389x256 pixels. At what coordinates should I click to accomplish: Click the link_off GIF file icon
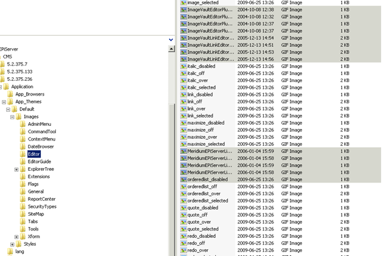tap(183, 102)
